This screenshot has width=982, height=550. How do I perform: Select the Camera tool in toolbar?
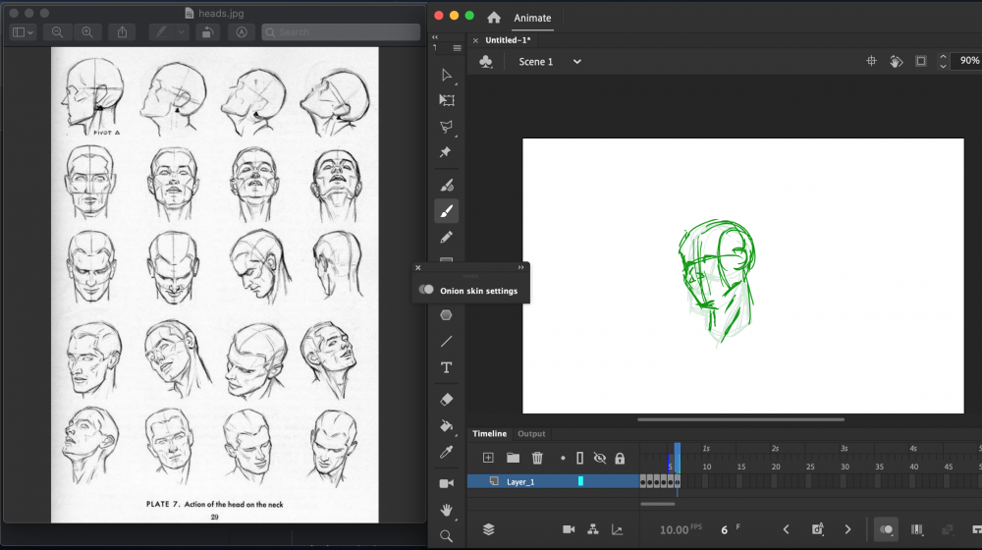[x=447, y=483]
